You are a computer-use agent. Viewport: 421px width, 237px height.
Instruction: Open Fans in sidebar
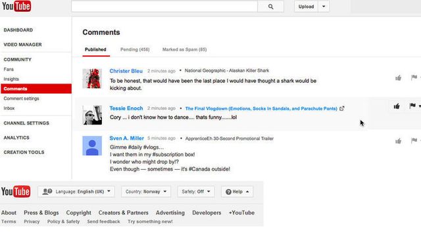click(x=9, y=69)
